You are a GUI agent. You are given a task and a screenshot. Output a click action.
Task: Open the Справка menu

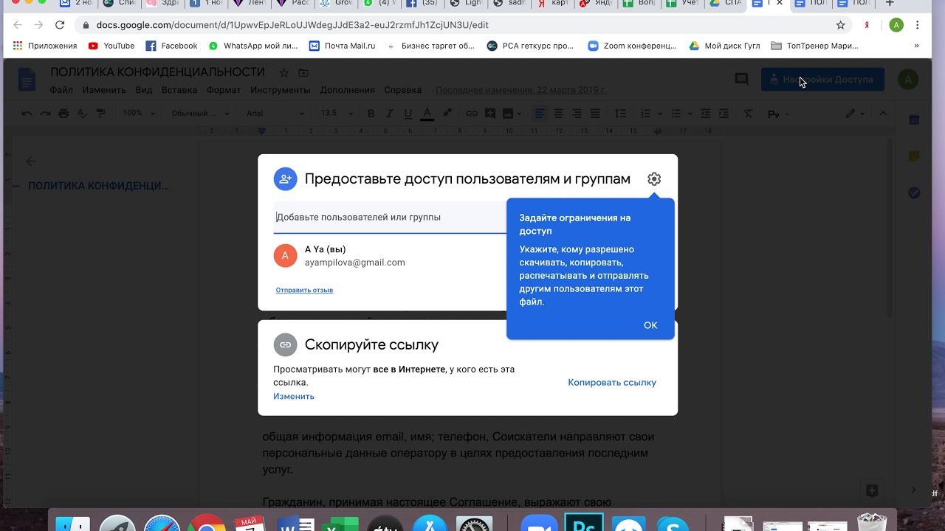[x=402, y=90]
